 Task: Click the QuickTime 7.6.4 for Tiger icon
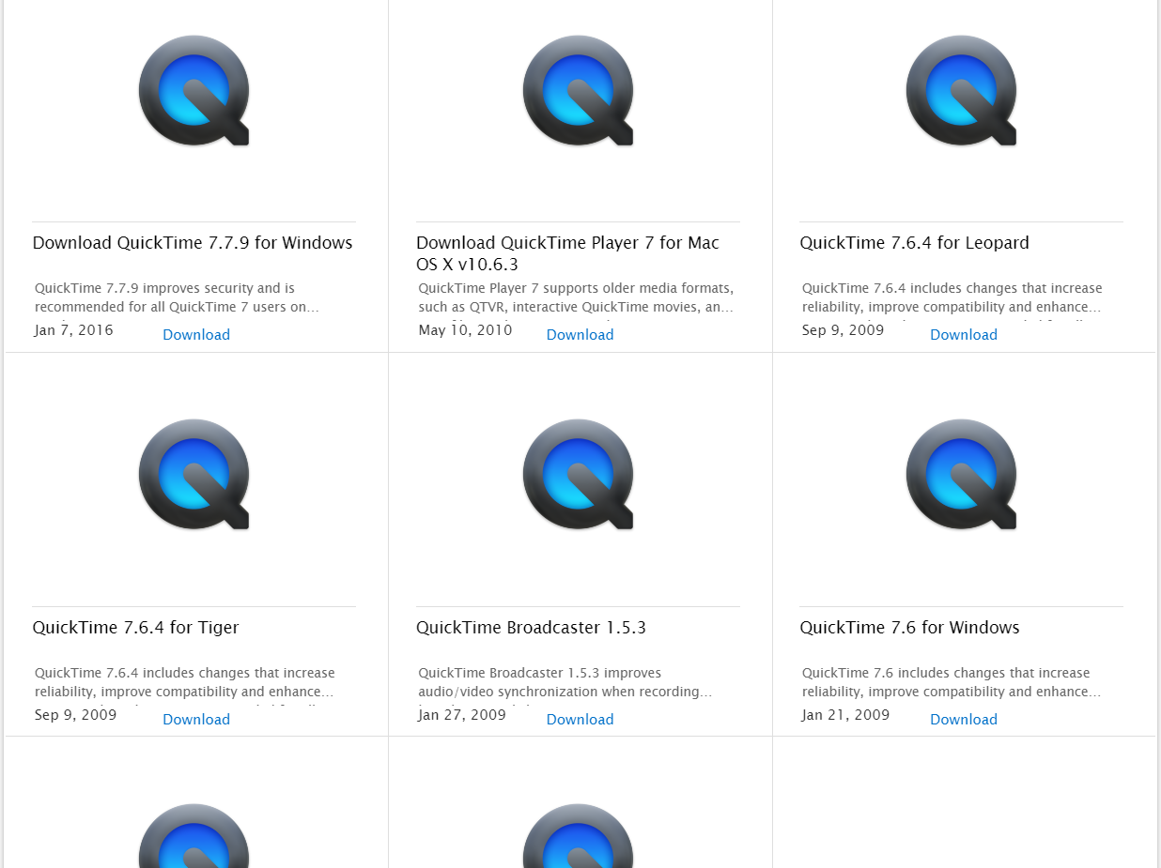194,475
